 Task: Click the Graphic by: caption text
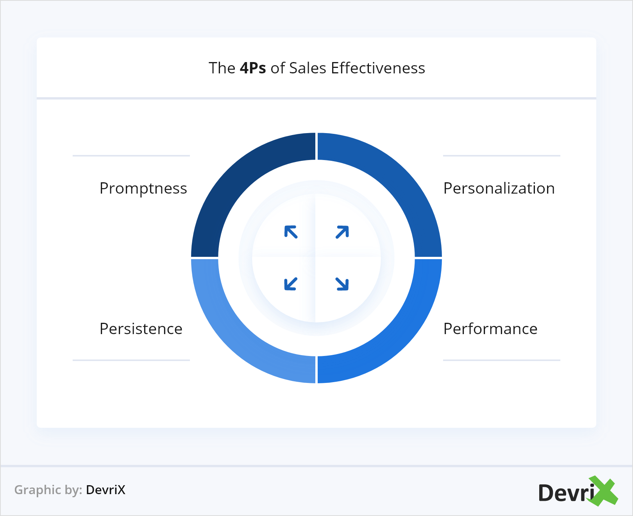click(x=48, y=490)
